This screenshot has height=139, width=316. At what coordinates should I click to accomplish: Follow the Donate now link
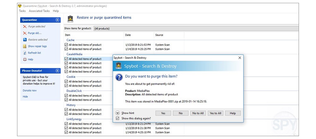click(x=30, y=90)
